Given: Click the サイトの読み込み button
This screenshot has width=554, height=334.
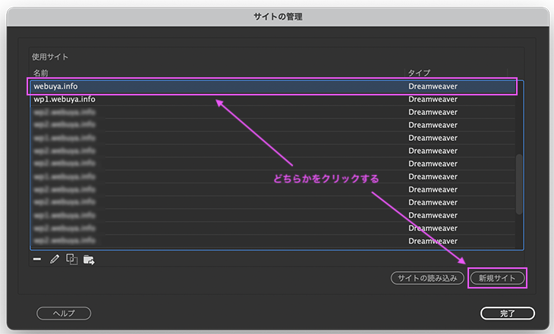Looking at the screenshot, I should tap(427, 278).
